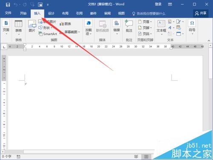Screen dimensions: 213x160
Task: Insert date and time
Action: (x=178, y=28)
